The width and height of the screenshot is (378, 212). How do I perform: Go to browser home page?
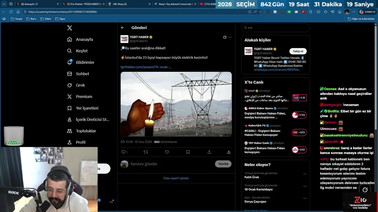point(18,12)
